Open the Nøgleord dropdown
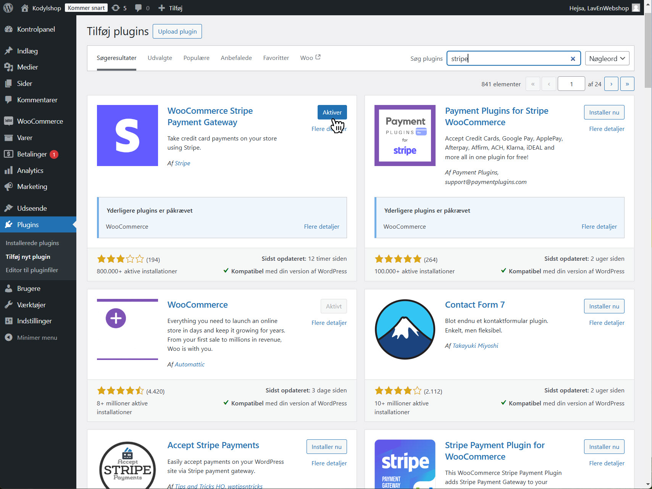 [x=607, y=58]
